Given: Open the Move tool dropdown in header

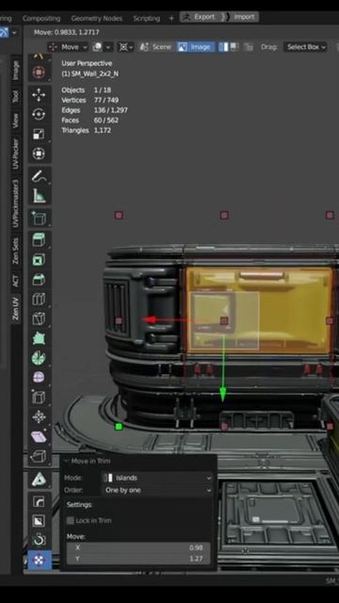Looking at the screenshot, I should [x=68, y=47].
